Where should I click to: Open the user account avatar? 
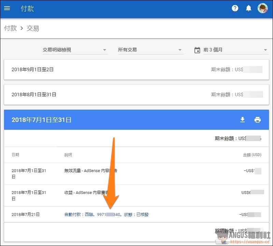coord(262,8)
